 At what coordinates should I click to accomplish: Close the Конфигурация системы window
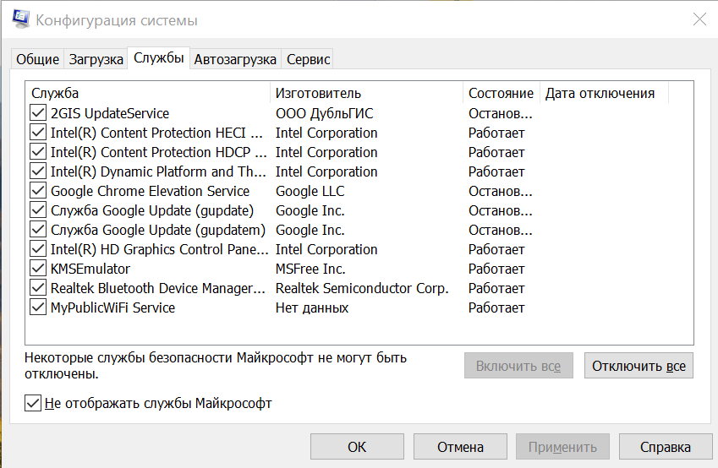pyautogui.click(x=699, y=19)
